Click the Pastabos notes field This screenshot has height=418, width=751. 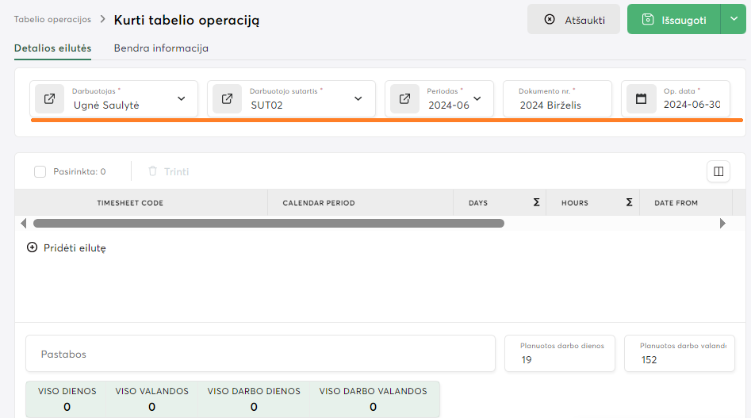[260, 354]
